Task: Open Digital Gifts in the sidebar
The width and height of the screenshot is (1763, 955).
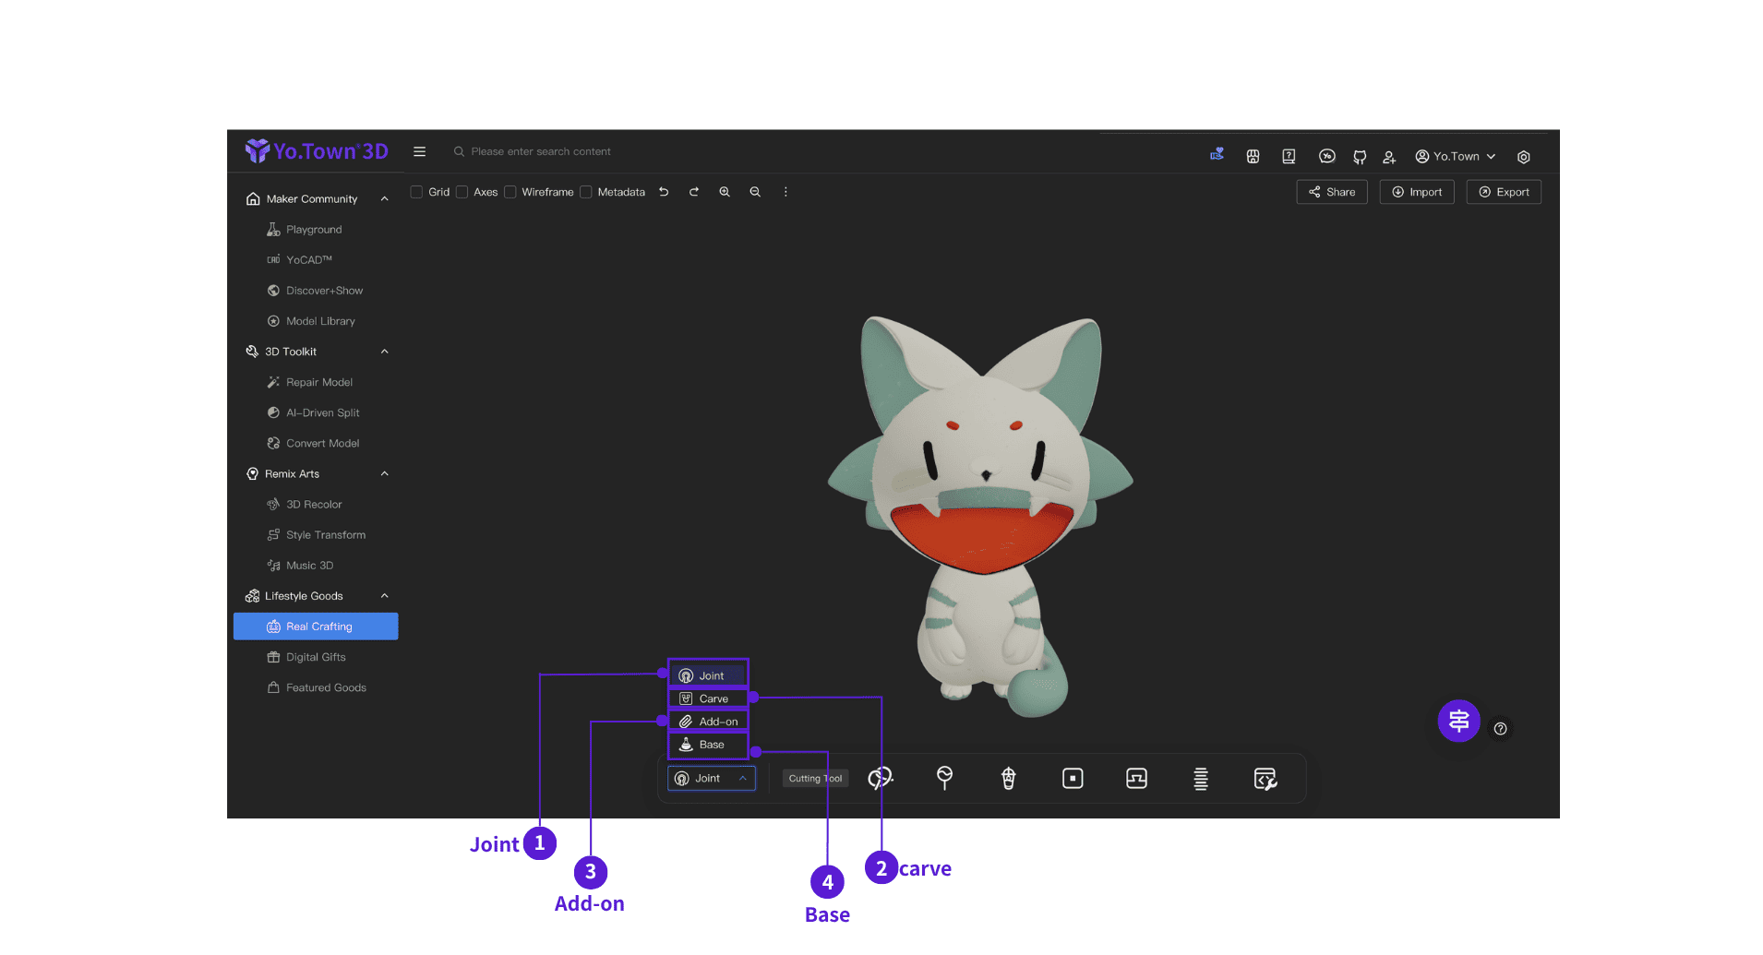Action: [x=316, y=657]
